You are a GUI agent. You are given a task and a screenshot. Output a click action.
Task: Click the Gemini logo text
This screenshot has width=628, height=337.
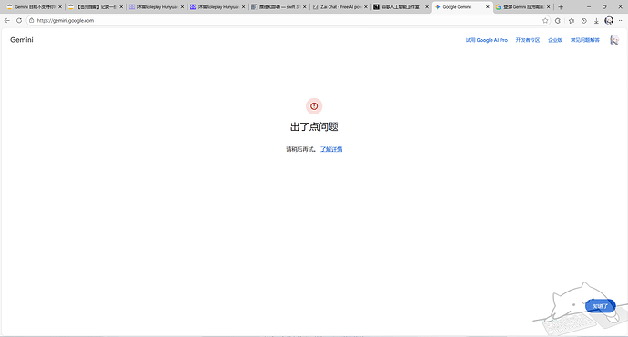(x=22, y=40)
